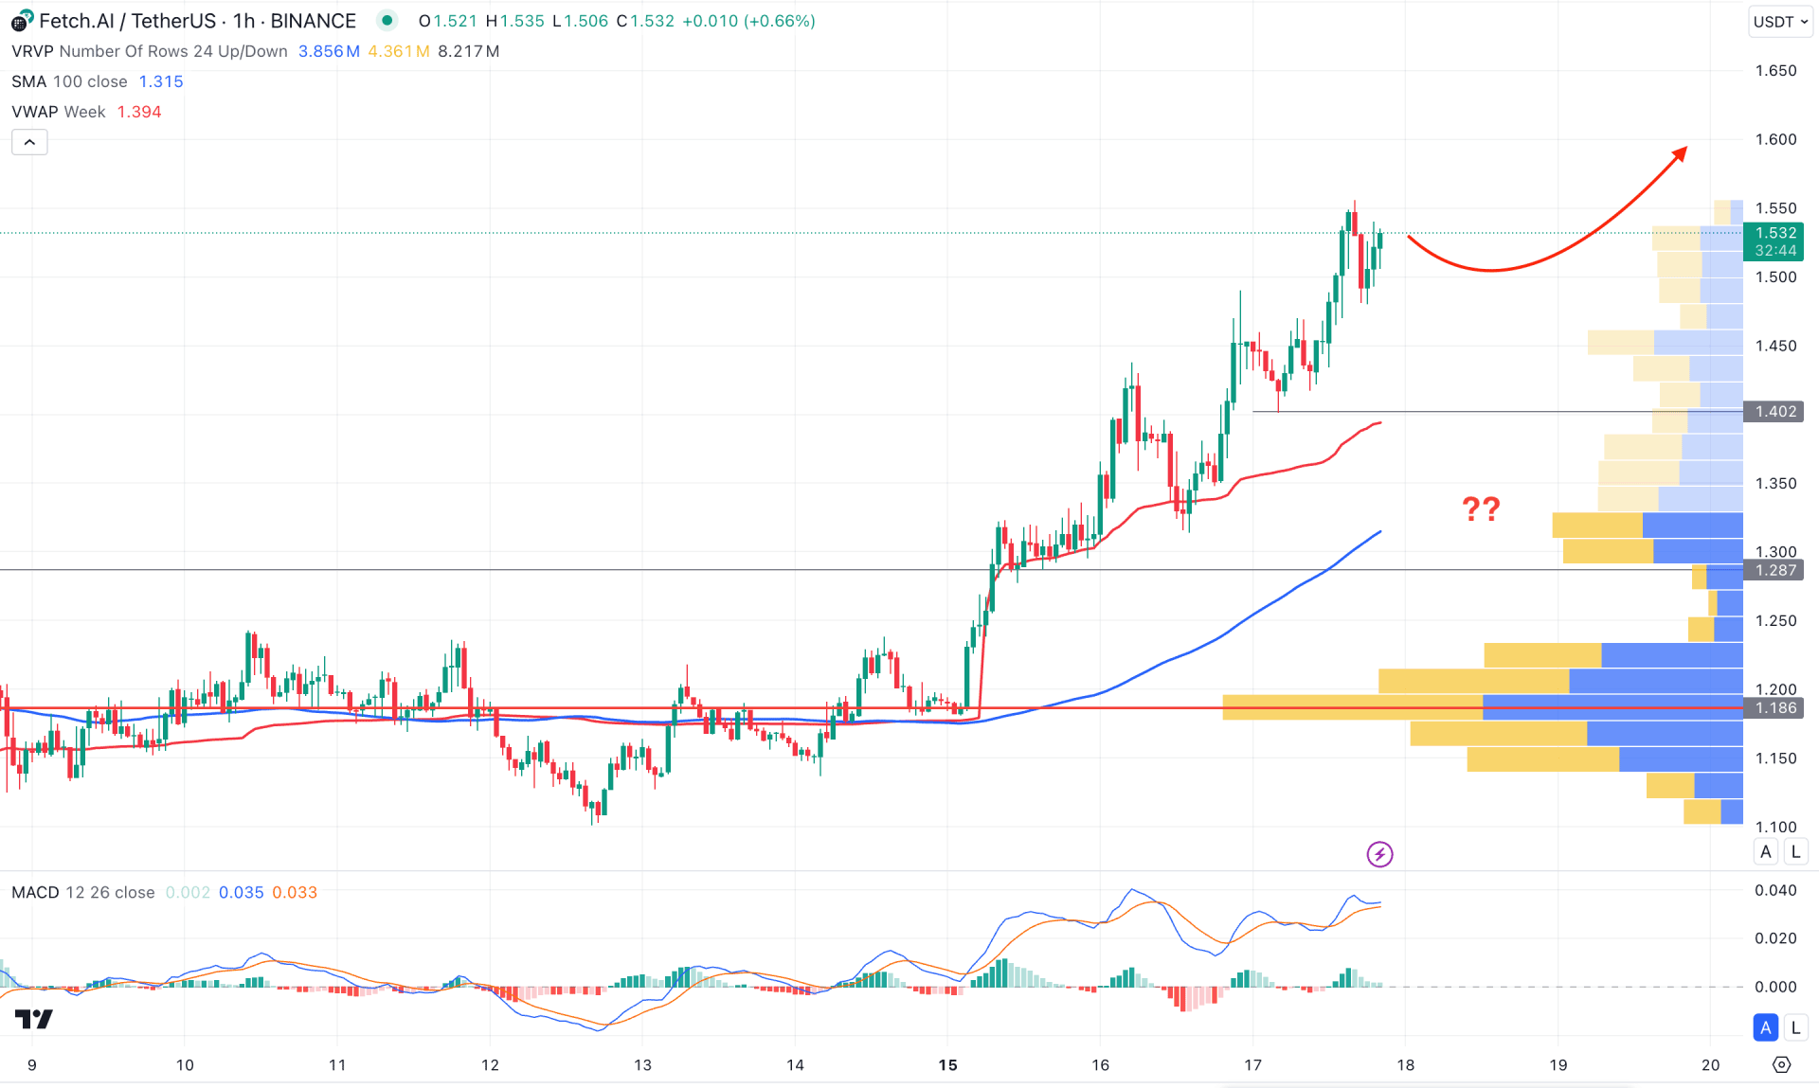This screenshot has width=1819, height=1088.
Task: Click the Fetch.AI coin logo icon
Action: click(22, 20)
